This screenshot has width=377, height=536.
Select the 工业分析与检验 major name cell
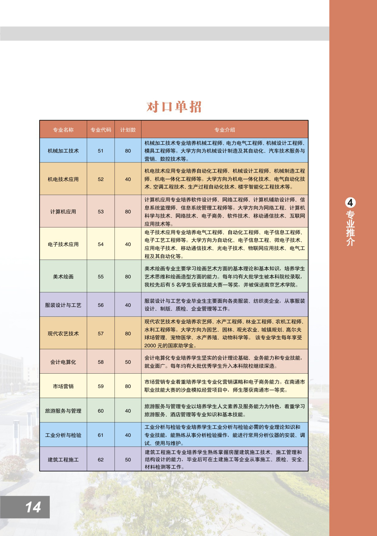(63, 435)
